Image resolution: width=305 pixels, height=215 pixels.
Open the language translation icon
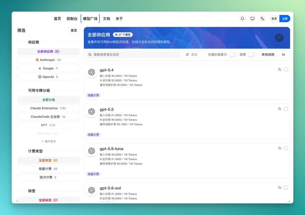262,19
